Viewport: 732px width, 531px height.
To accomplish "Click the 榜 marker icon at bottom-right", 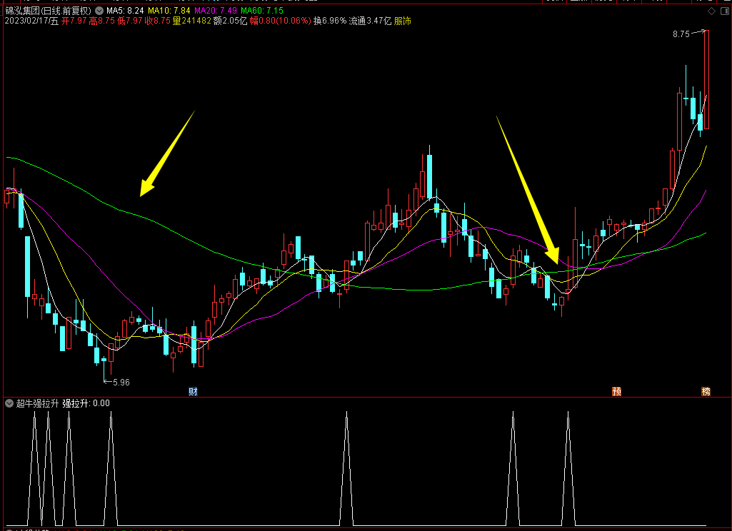I will pos(706,392).
